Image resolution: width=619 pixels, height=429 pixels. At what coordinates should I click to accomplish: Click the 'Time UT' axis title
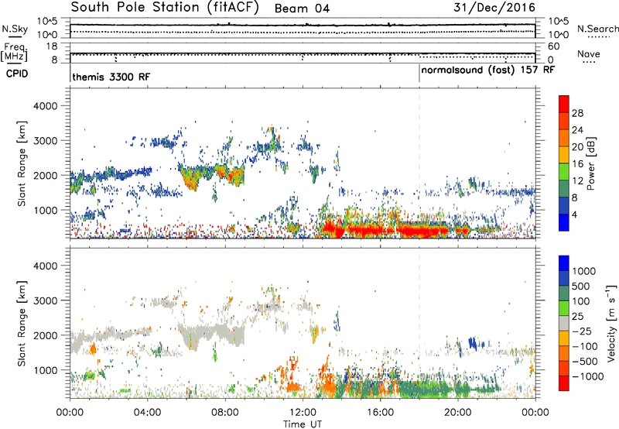click(303, 424)
